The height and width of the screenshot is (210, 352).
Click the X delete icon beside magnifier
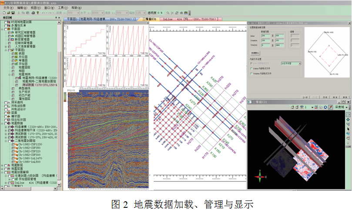coord(172,13)
